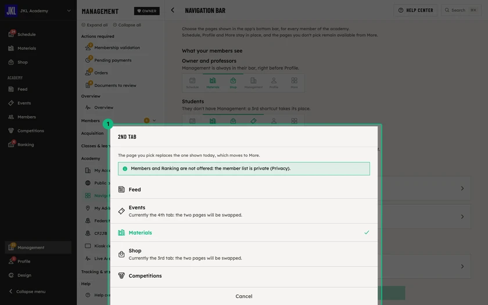This screenshot has height=305, width=488.
Task: Open Orders in Actions required
Action: coord(101,73)
